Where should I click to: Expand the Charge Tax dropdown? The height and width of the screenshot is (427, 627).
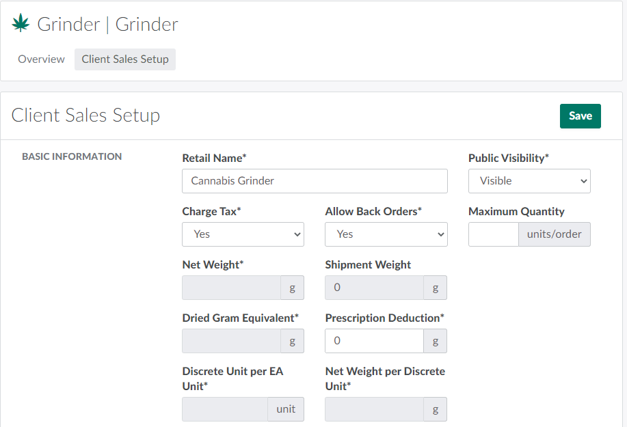243,234
